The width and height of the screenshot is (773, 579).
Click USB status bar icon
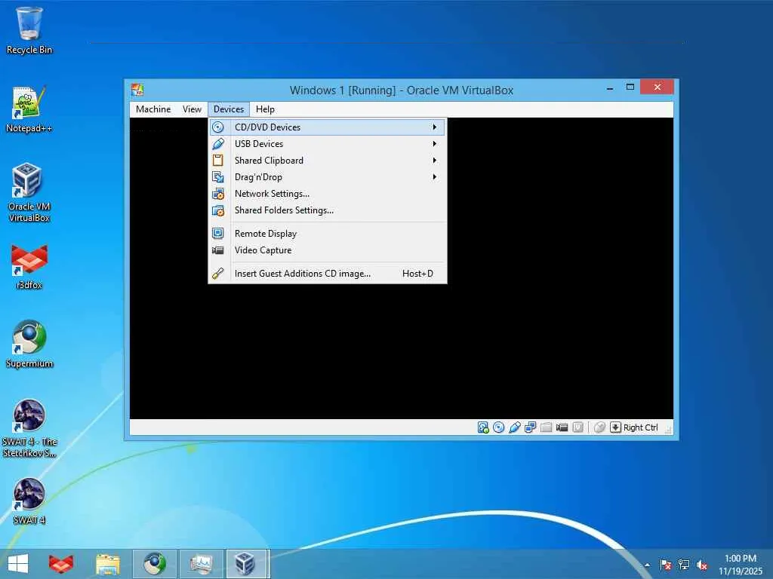tap(515, 427)
